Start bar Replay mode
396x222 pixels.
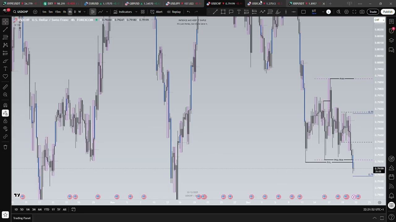point(174,12)
